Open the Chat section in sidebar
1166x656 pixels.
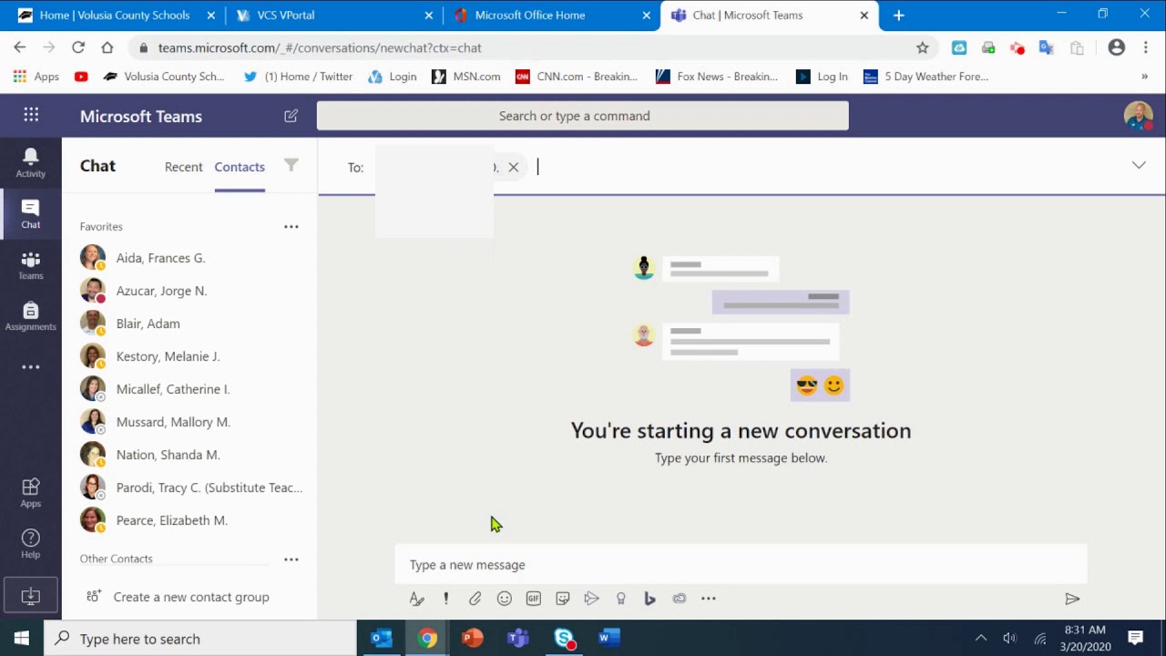coord(30,214)
